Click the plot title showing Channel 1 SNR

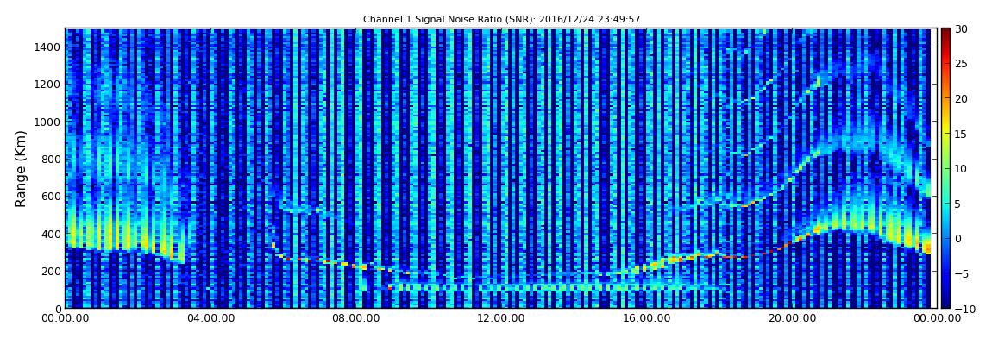click(x=502, y=20)
